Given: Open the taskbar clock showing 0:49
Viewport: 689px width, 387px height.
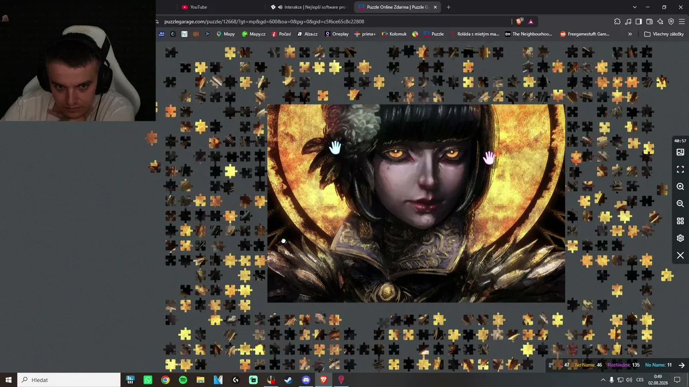Looking at the screenshot, I should point(658,380).
